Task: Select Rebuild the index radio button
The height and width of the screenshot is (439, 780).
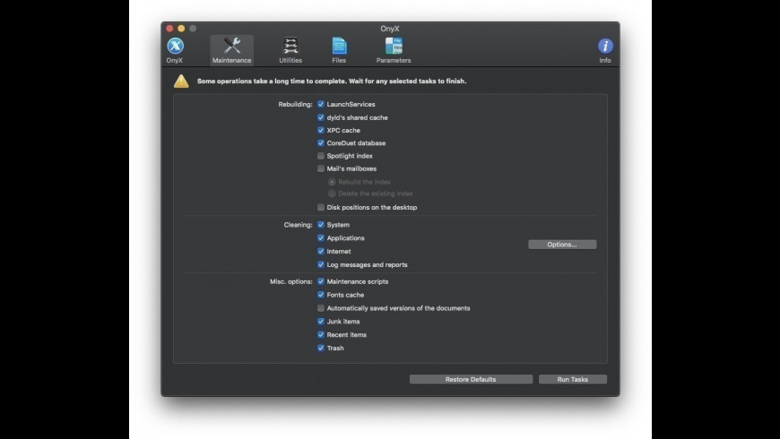Action: [x=332, y=182]
